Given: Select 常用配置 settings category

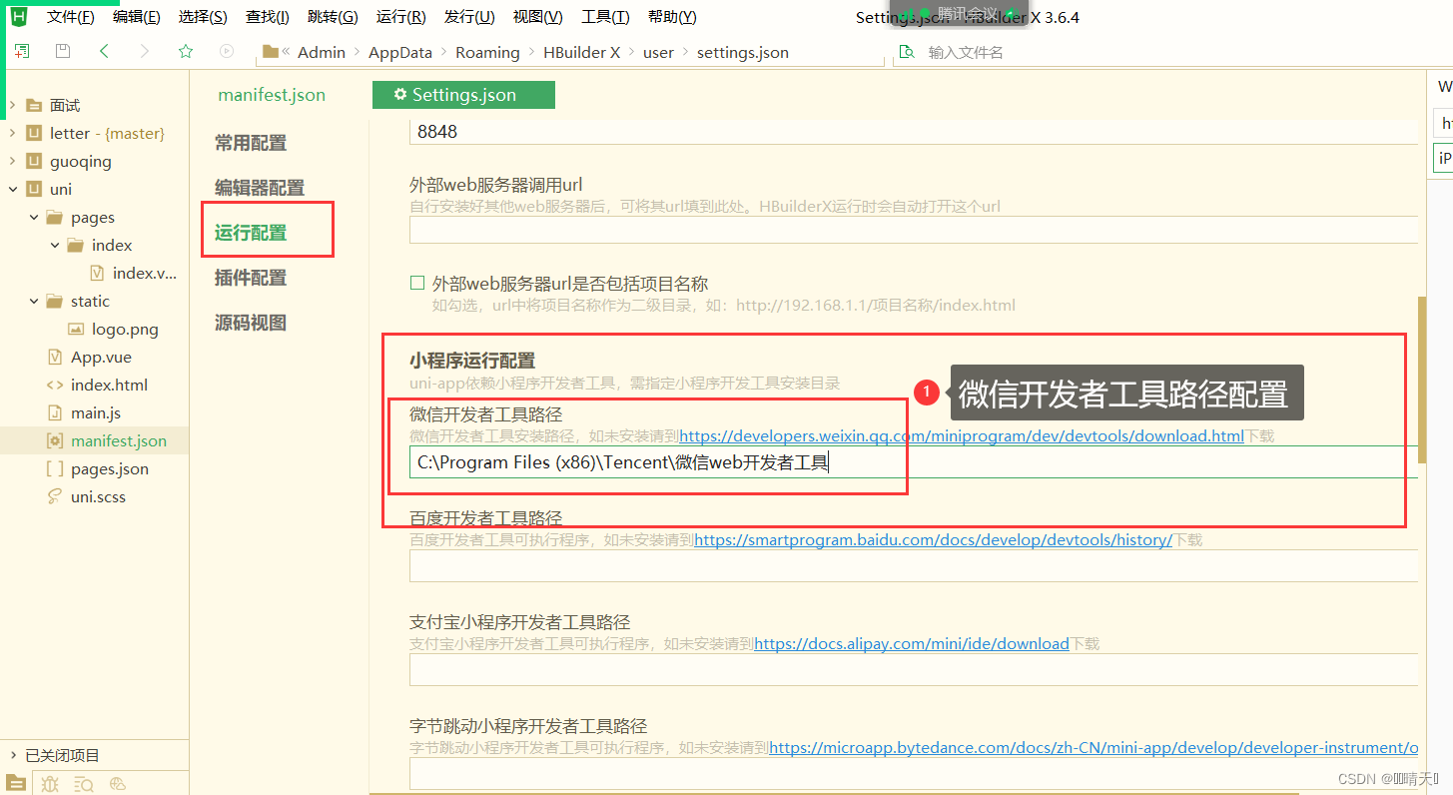Looking at the screenshot, I should click(x=251, y=143).
